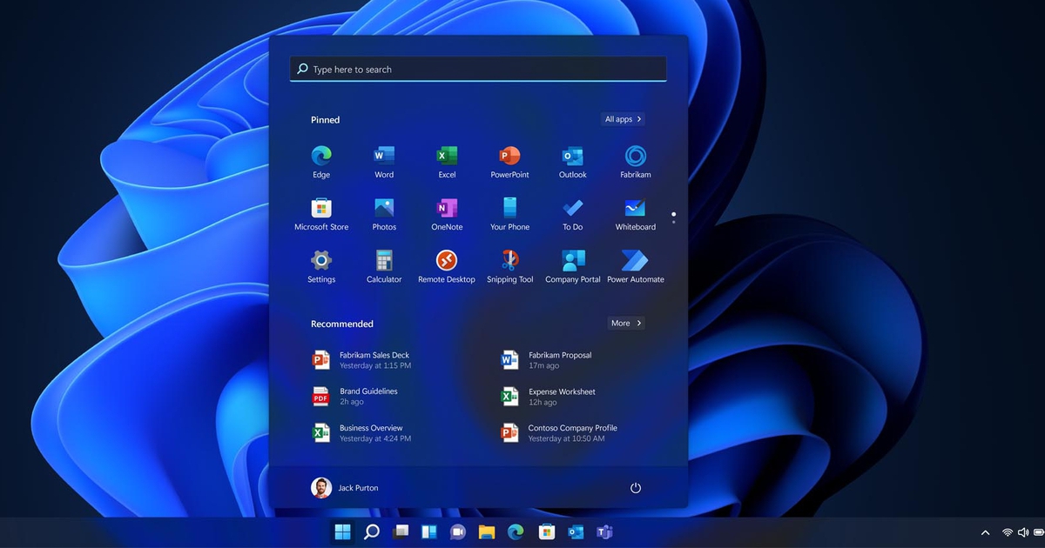Open the Excel pinned app

pos(447,162)
